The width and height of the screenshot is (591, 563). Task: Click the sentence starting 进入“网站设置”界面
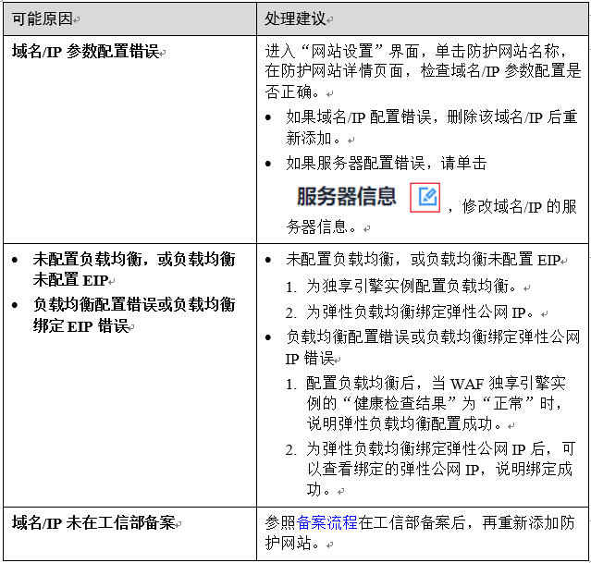click(x=423, y=71)
